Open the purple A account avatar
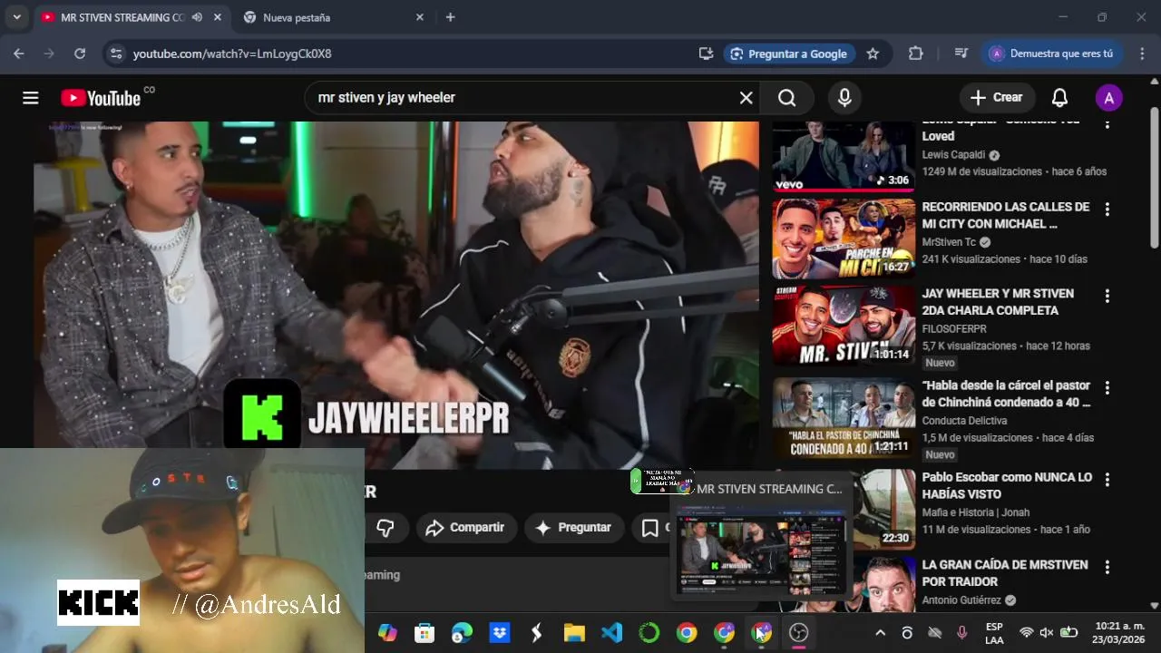The width and height of the screenshot is (1161, 653). (1108, 98)
